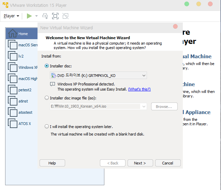
Task: Click the Browse... button
Action: tap(164, 106)
